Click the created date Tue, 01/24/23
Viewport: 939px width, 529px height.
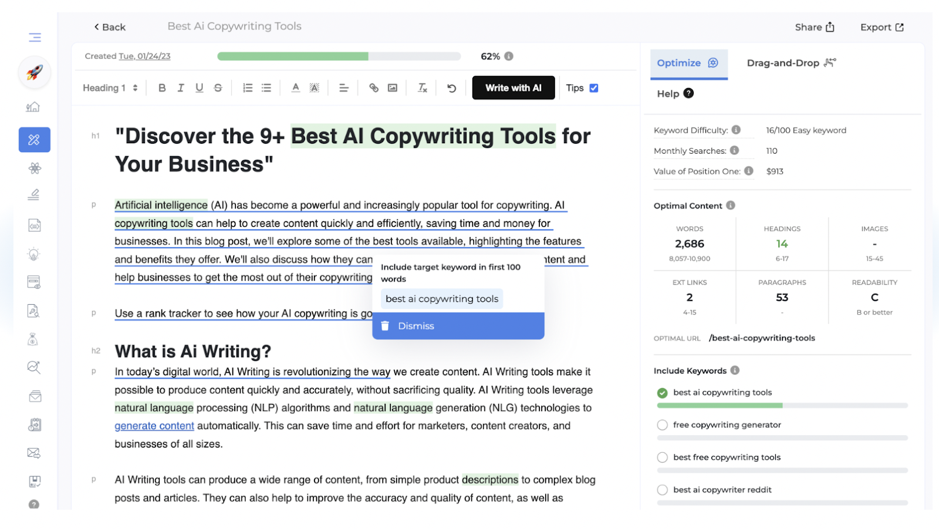click(144, 56)
